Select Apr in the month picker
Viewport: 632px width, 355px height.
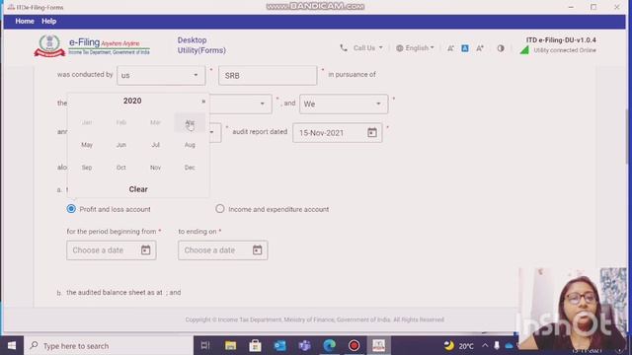click(190, 122)
